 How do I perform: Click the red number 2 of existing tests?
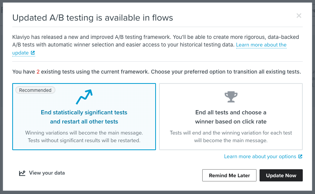(38, 72)
